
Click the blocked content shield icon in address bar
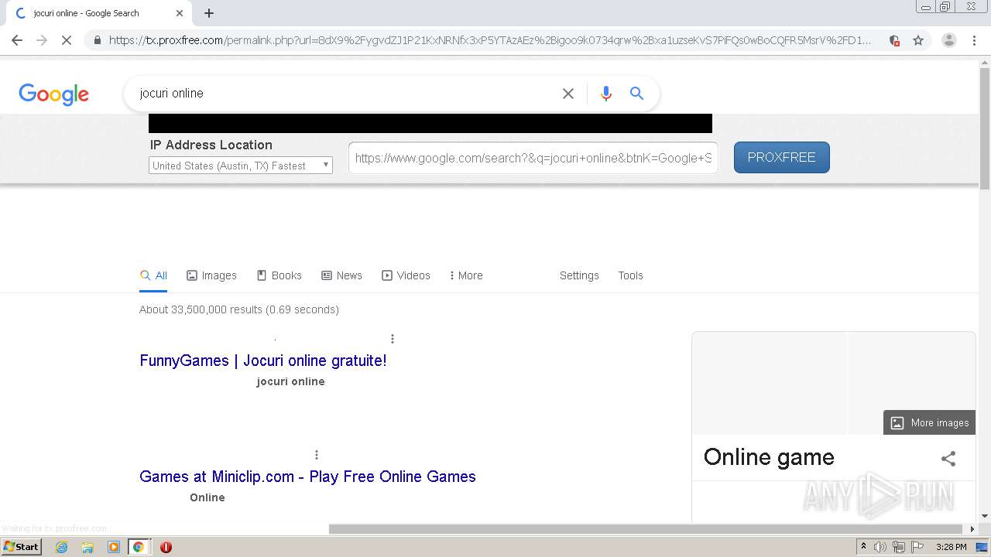click(894, 40)
